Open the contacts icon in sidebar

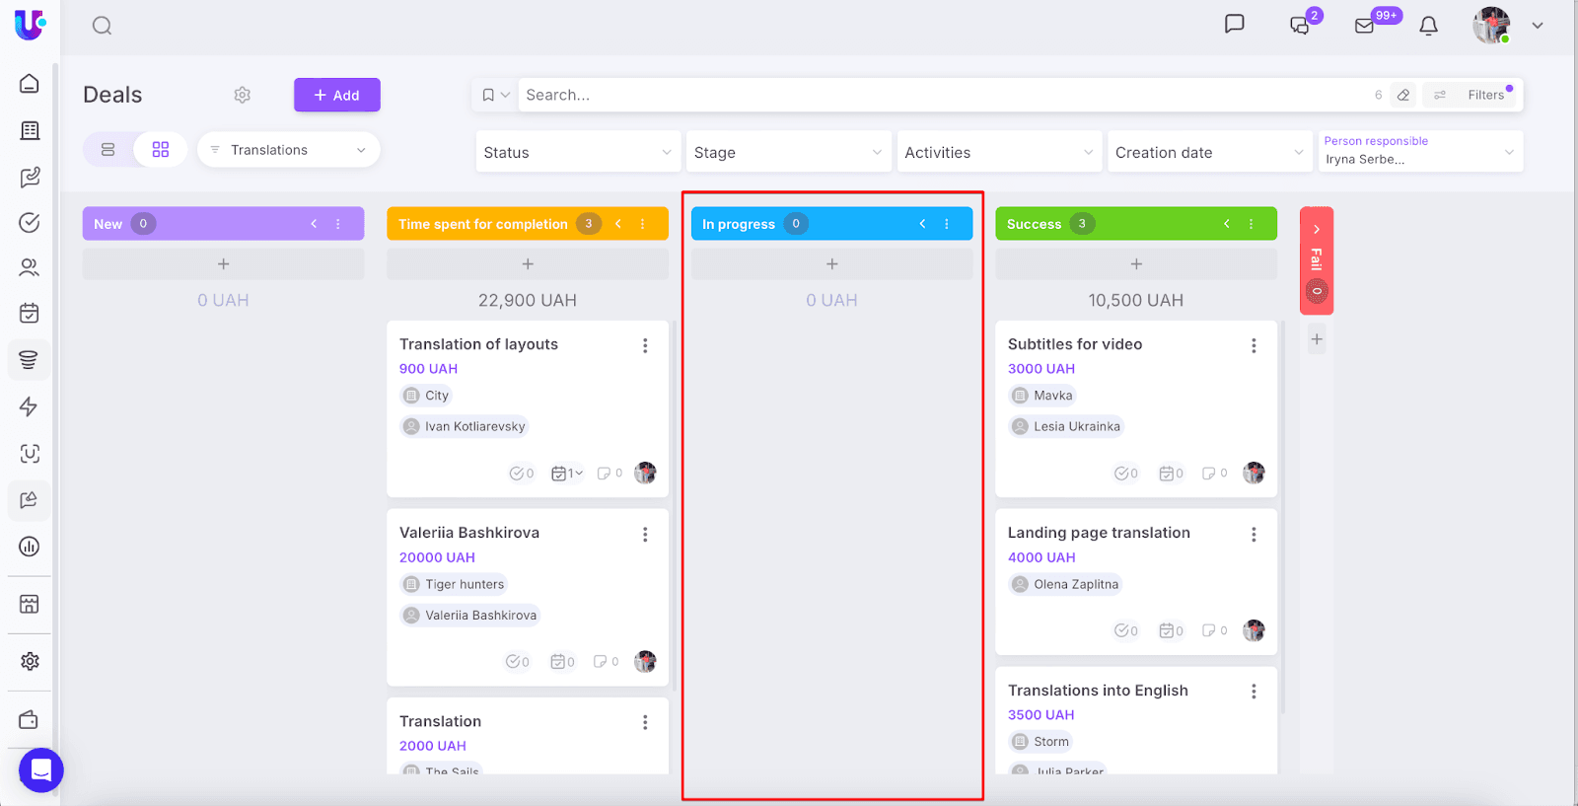point(30,267)
